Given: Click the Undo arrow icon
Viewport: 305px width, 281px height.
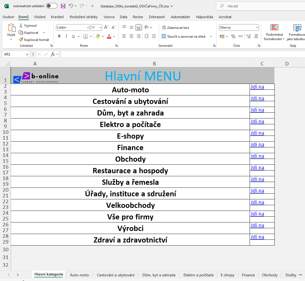Looking at the screenshot, I should coord(71,6).
